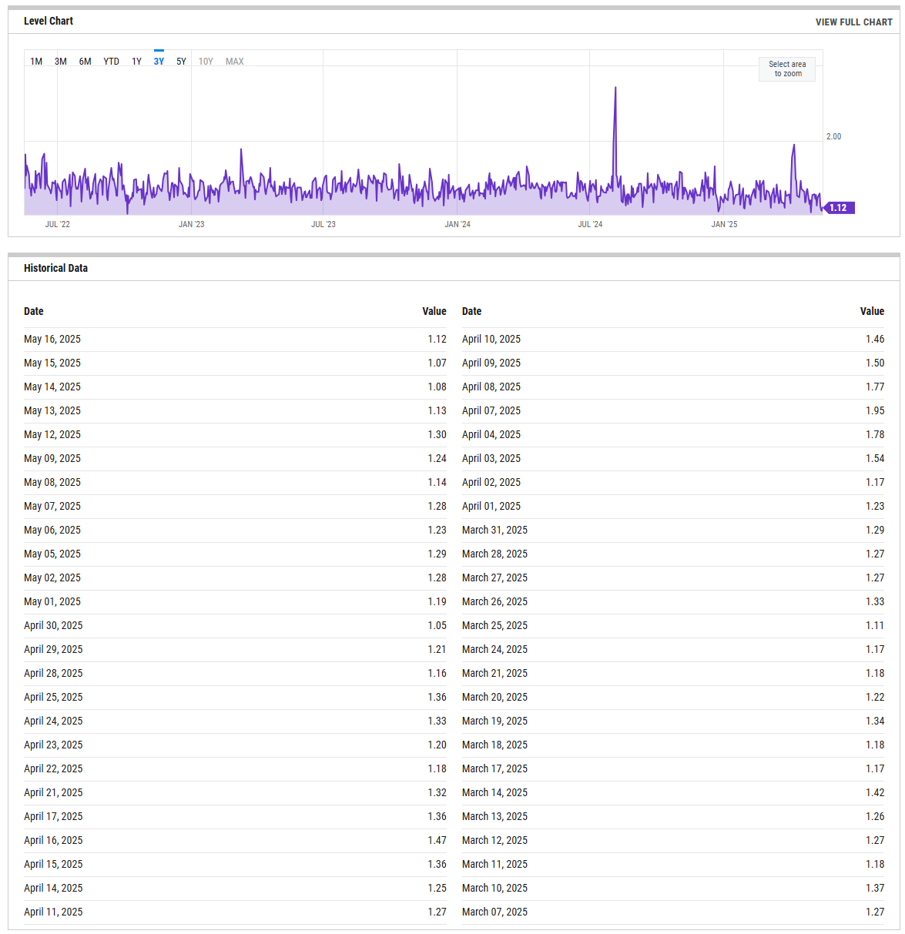Click the Level Chart heading
This screenshot has width=905, height=934.
49,22
